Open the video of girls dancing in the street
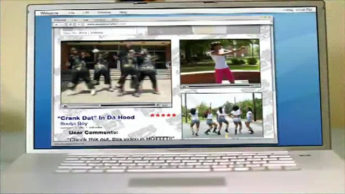 coord(222,115)
